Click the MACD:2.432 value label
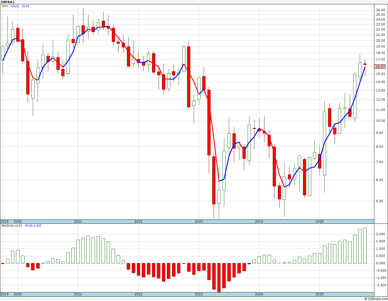Image resolution: width=388 pixels, height=301 pixels. (x=33, y=226)
